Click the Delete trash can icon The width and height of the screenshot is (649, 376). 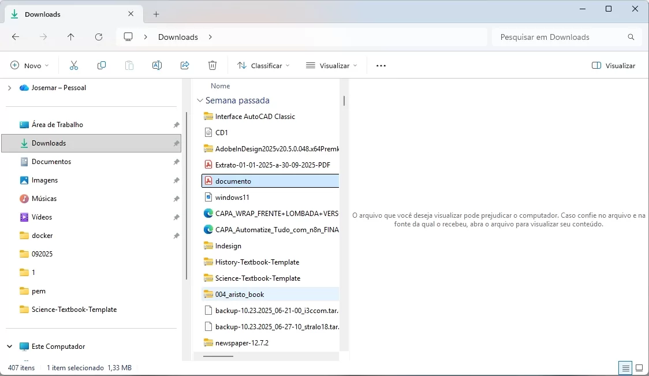tap(212, 66)
